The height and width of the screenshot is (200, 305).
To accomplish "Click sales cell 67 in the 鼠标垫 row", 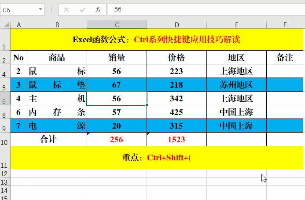I will point(117,85).
